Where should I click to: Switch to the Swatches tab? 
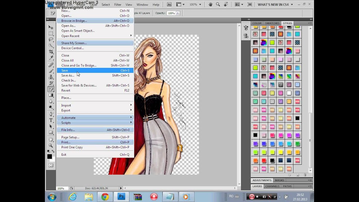click(272, 23)
